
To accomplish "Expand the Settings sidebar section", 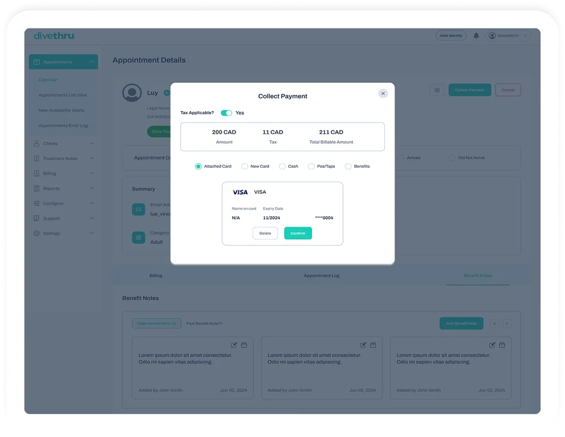I will tap(91, 233).
